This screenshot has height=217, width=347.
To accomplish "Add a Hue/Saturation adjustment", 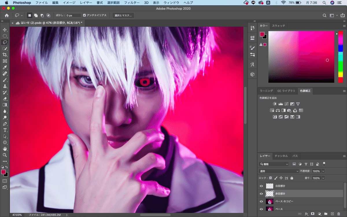I will (x=272, y=110).
